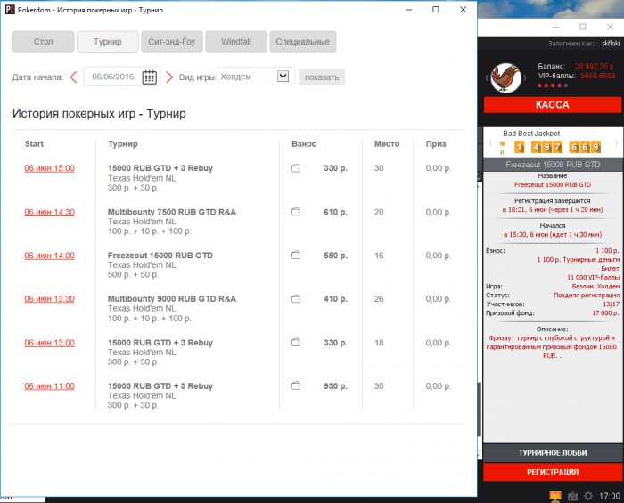Click wallet icon in the 14:30 tournament row

(x=296, y=212)
